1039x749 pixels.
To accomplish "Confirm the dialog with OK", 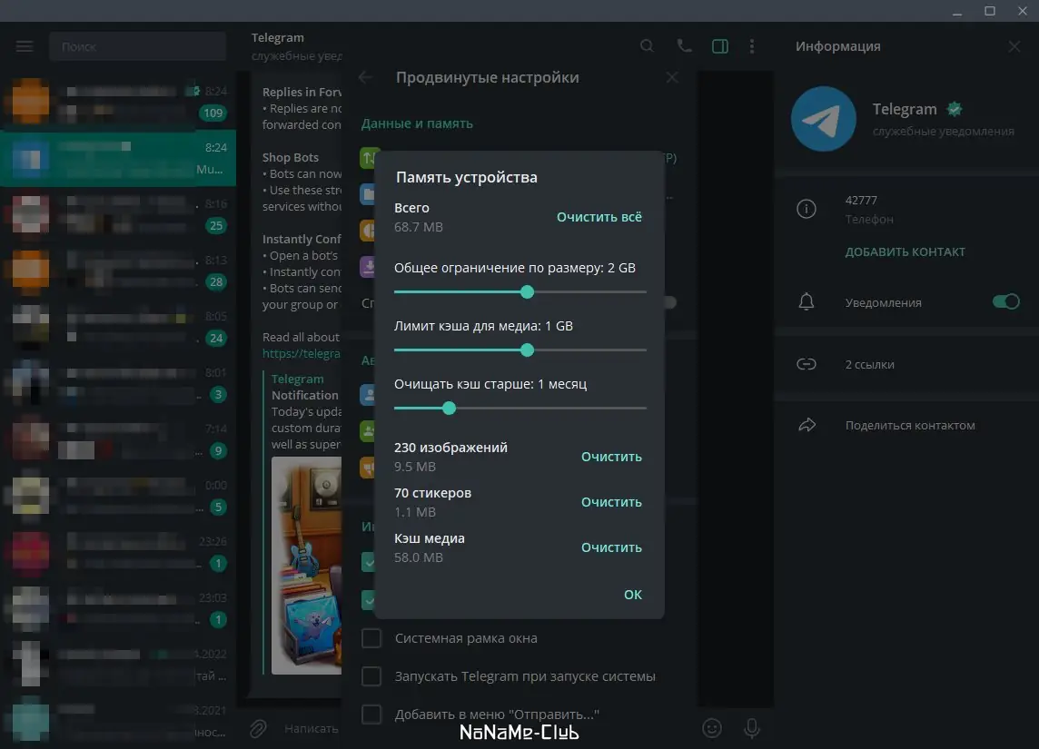I will 633,595.
